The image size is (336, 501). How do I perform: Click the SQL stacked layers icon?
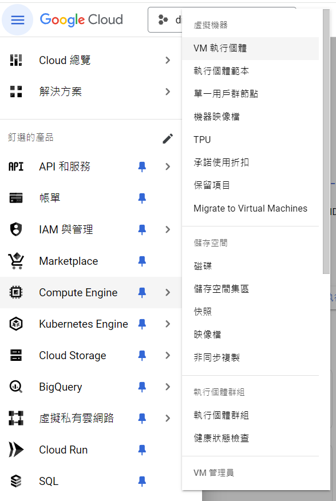coord(15,481)
